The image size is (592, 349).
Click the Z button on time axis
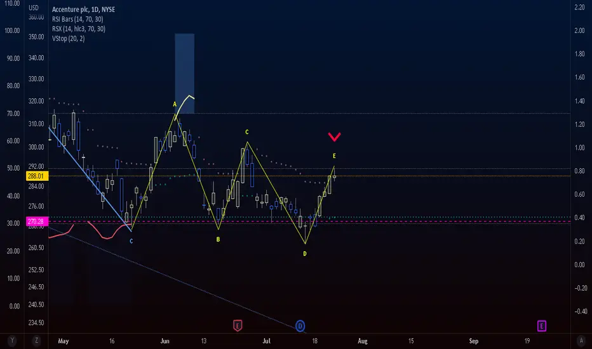tap(37, 341)
